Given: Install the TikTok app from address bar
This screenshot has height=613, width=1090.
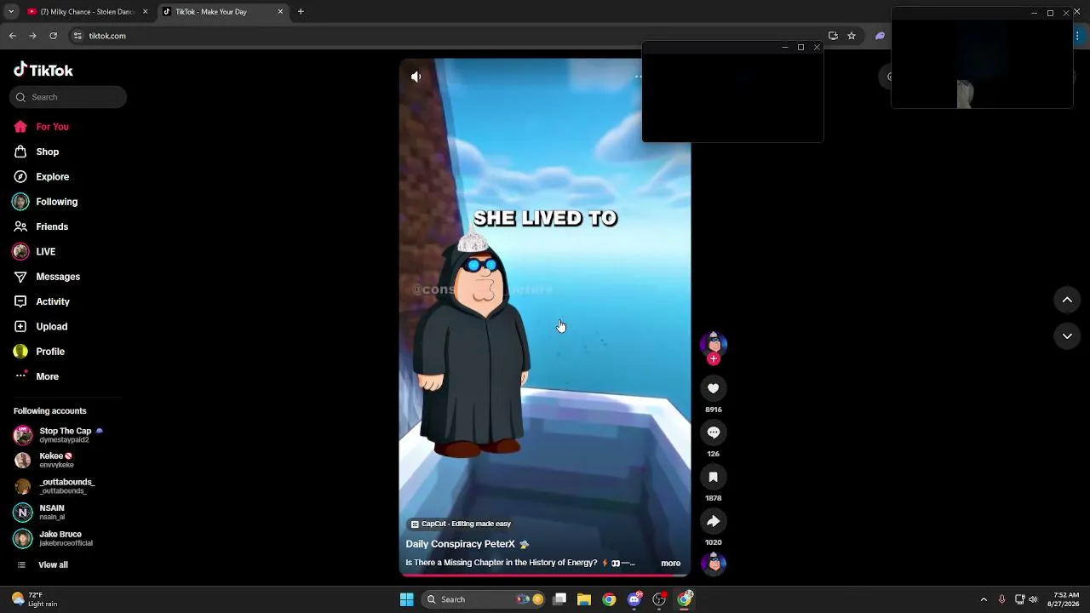Looking at the screenshot, I should [833, 36].
